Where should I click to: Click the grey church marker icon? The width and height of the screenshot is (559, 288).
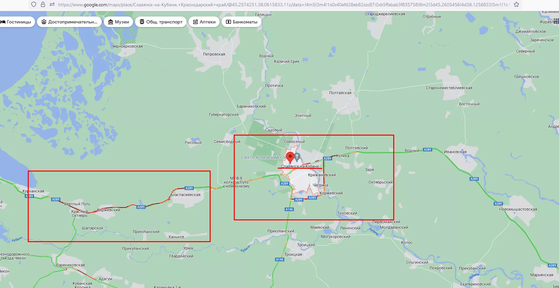point(297,156)
